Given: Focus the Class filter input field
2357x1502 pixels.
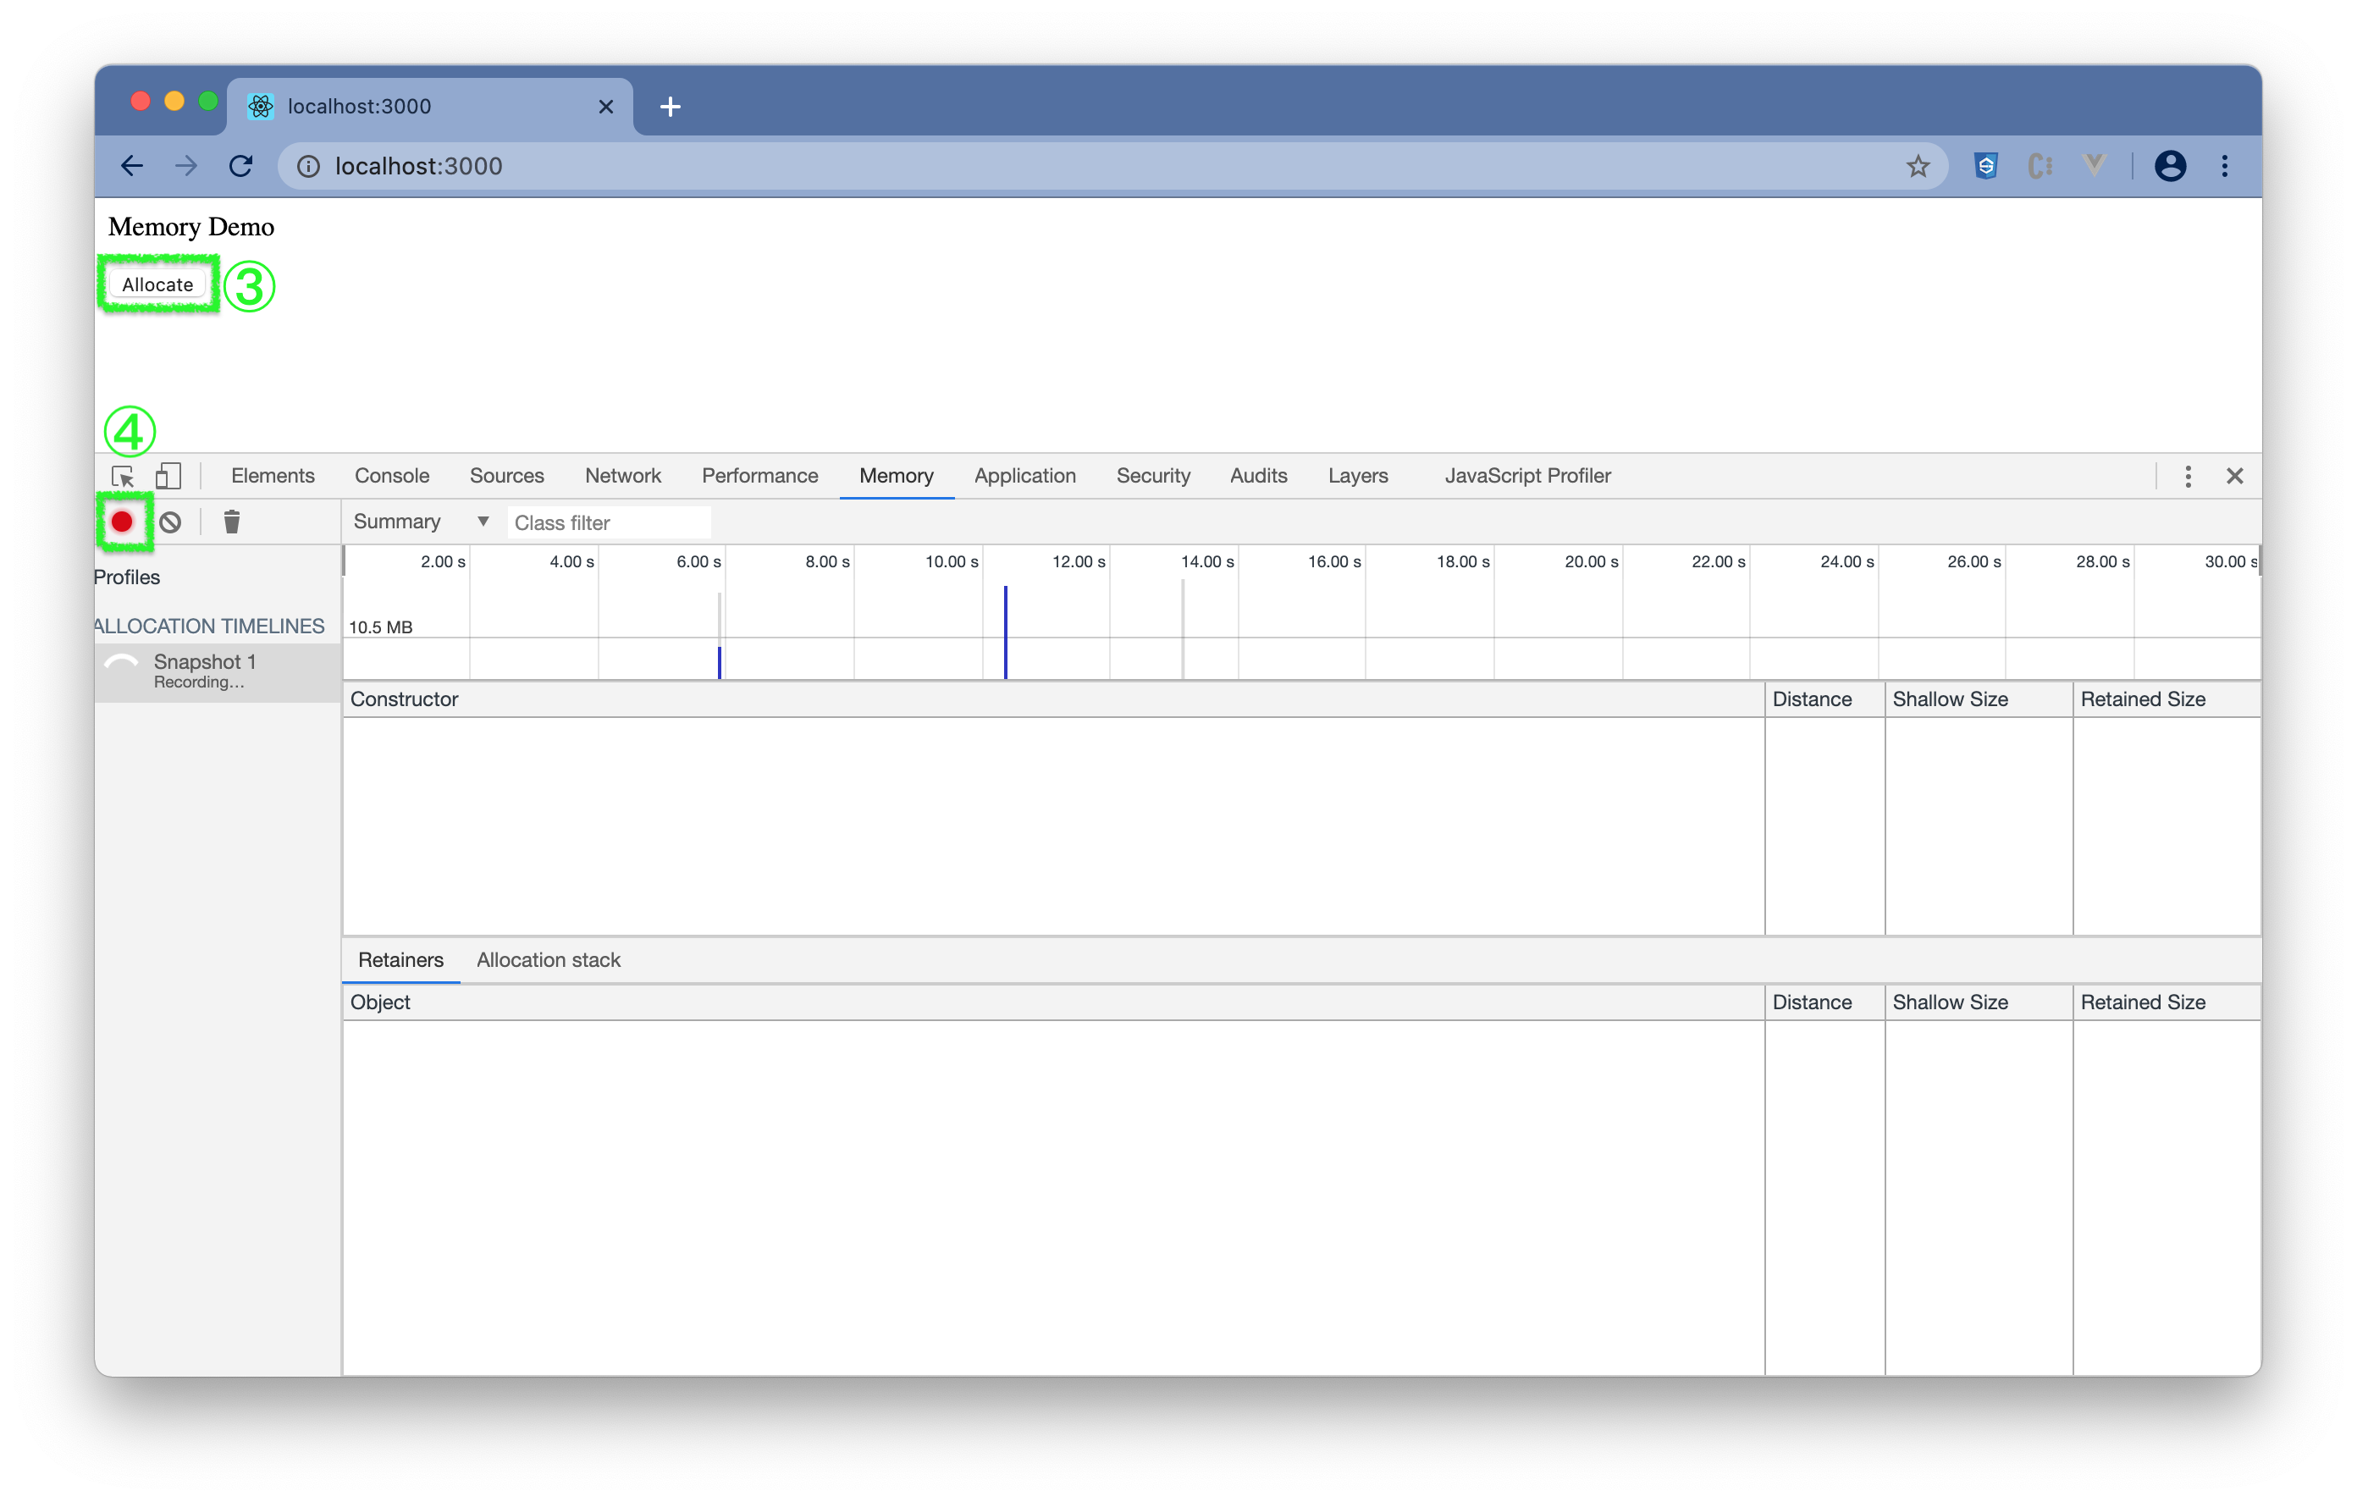Looking at the screenshot, I should pos(609,523).
